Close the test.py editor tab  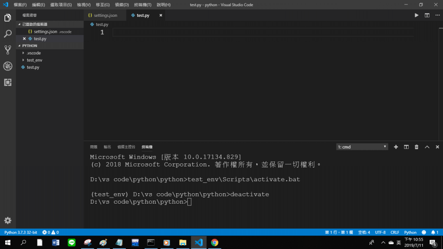coord(161,15)
